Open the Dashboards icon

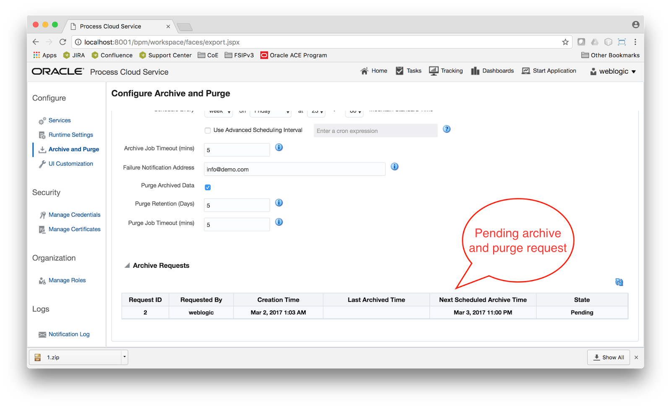[x=475, y=71]
